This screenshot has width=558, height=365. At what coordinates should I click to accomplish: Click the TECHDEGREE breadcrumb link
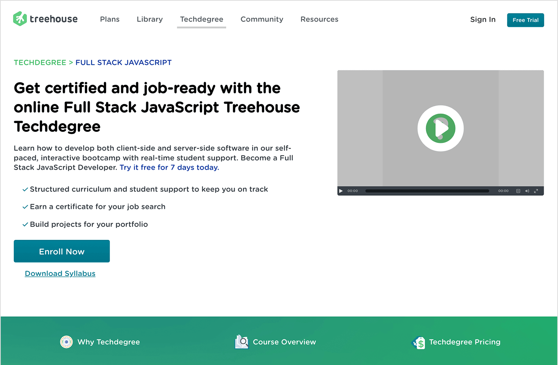[40, 63]
